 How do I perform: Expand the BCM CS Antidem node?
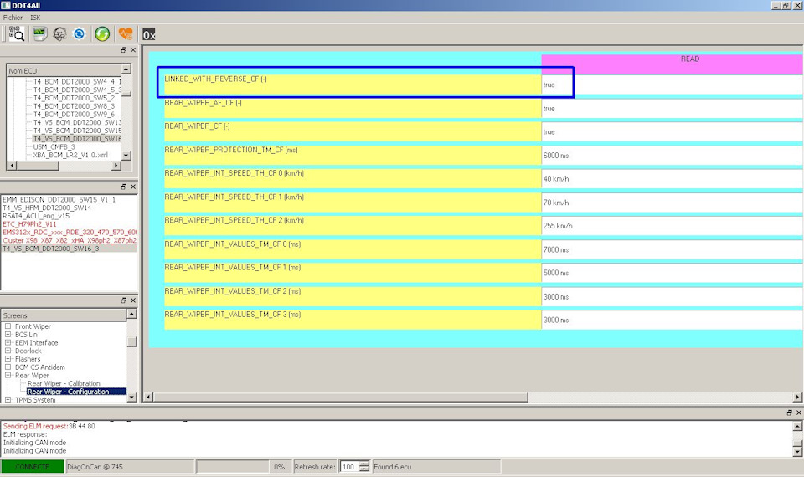(x=8, y=367)
